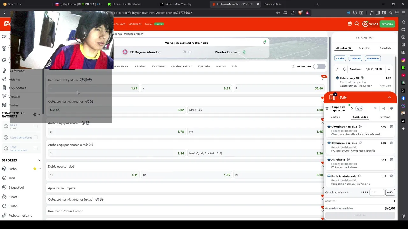
Task: Delete Paris Saint-Germain selection from coupon
Action: 391,176
